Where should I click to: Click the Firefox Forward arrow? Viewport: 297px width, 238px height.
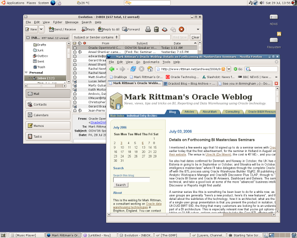click(123, 69)
